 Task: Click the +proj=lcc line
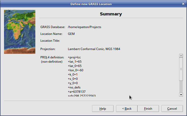74,57
